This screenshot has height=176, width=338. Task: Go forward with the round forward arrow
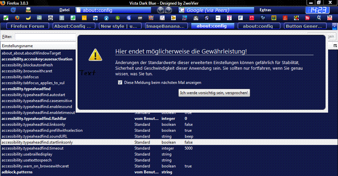pyautogui.click(x=169, y=10)
